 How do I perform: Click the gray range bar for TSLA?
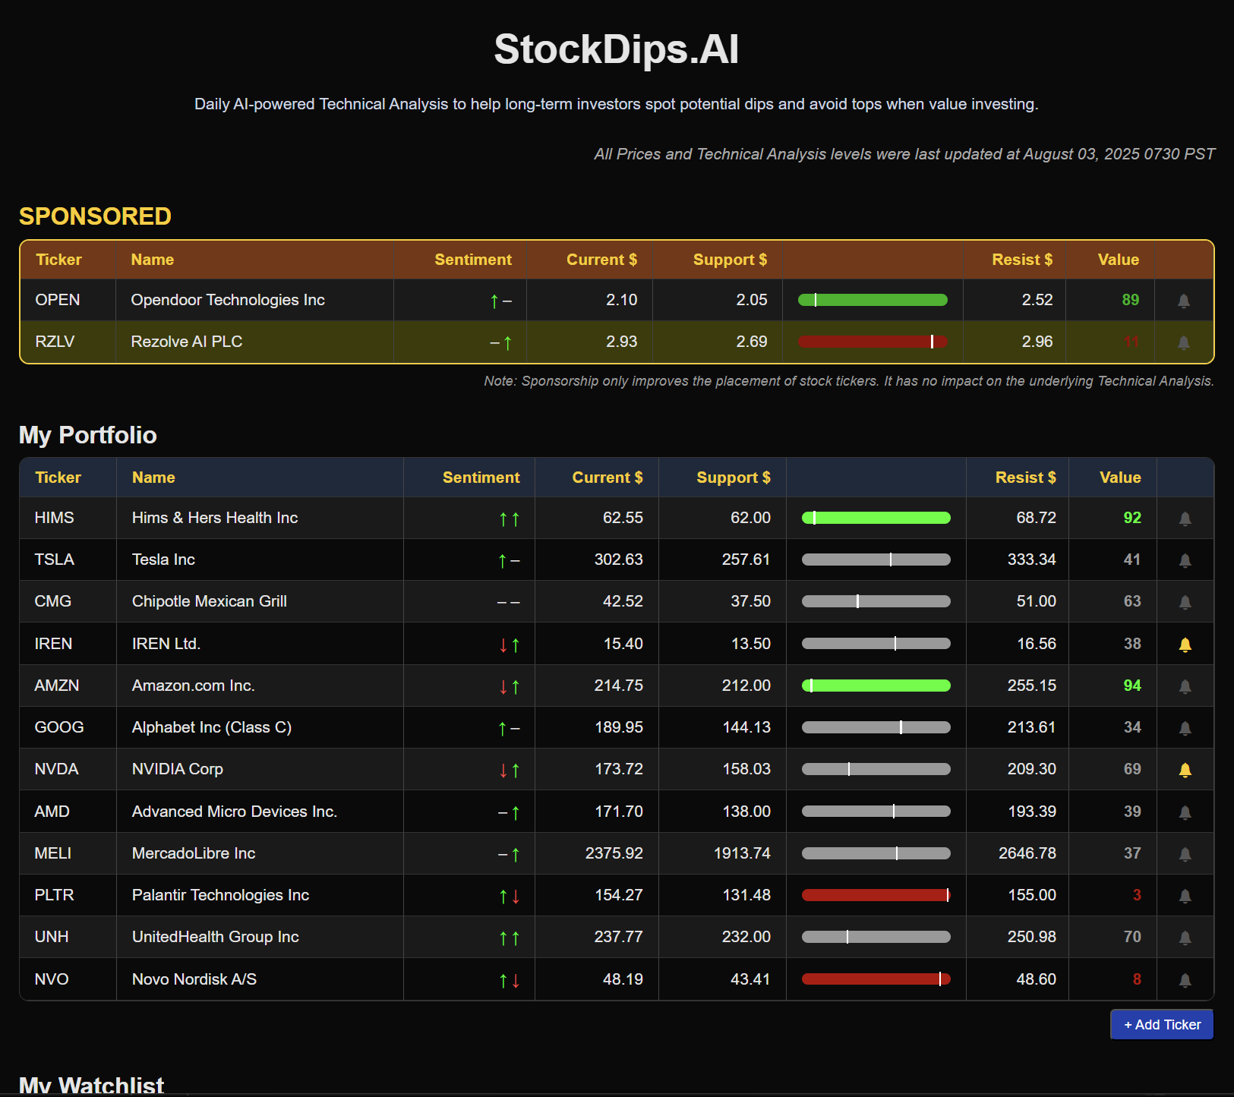pos(876,560)
